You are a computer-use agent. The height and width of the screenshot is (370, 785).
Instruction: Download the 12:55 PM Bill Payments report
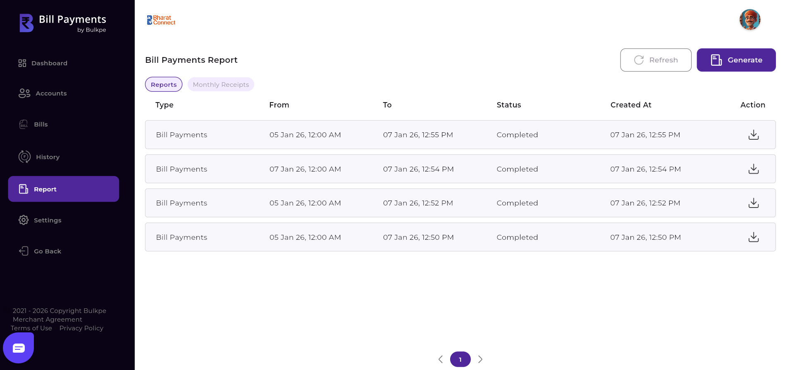pyautogui.click(x=753, y=135)
